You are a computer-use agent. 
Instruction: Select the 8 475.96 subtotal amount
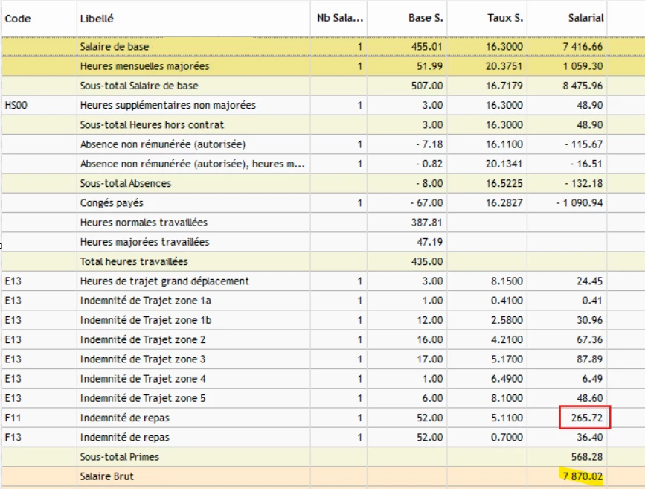click(583, 86)
